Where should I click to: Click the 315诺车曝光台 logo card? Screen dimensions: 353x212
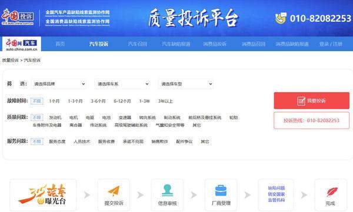pyautogui.click(x=43, y=195)
